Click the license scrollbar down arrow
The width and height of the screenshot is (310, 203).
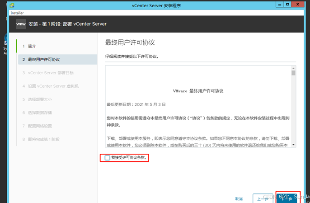293,145
